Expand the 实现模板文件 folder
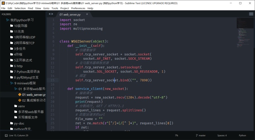255x140 pixels. [26, 117]
